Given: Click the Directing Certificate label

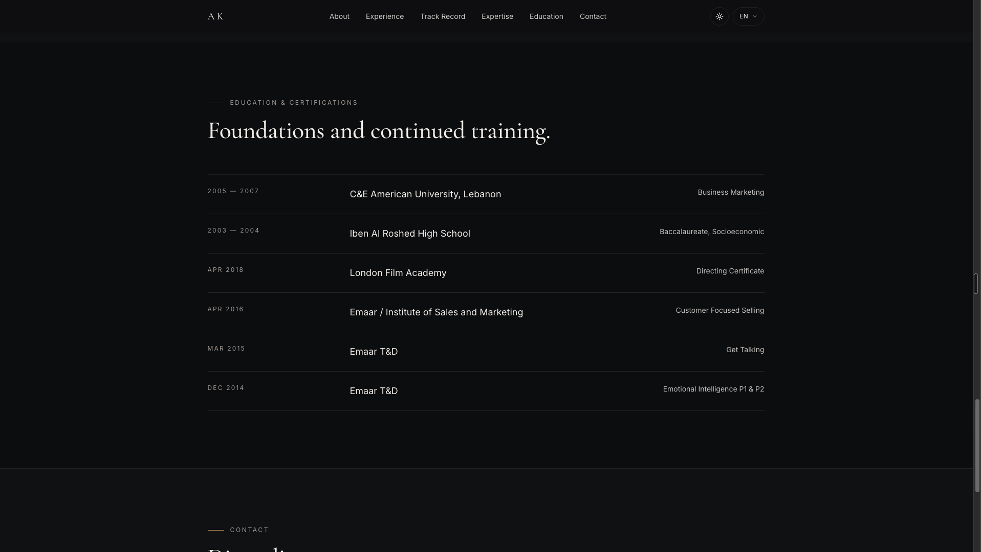Looking at the screenshot, I should (x=730, y=271).
